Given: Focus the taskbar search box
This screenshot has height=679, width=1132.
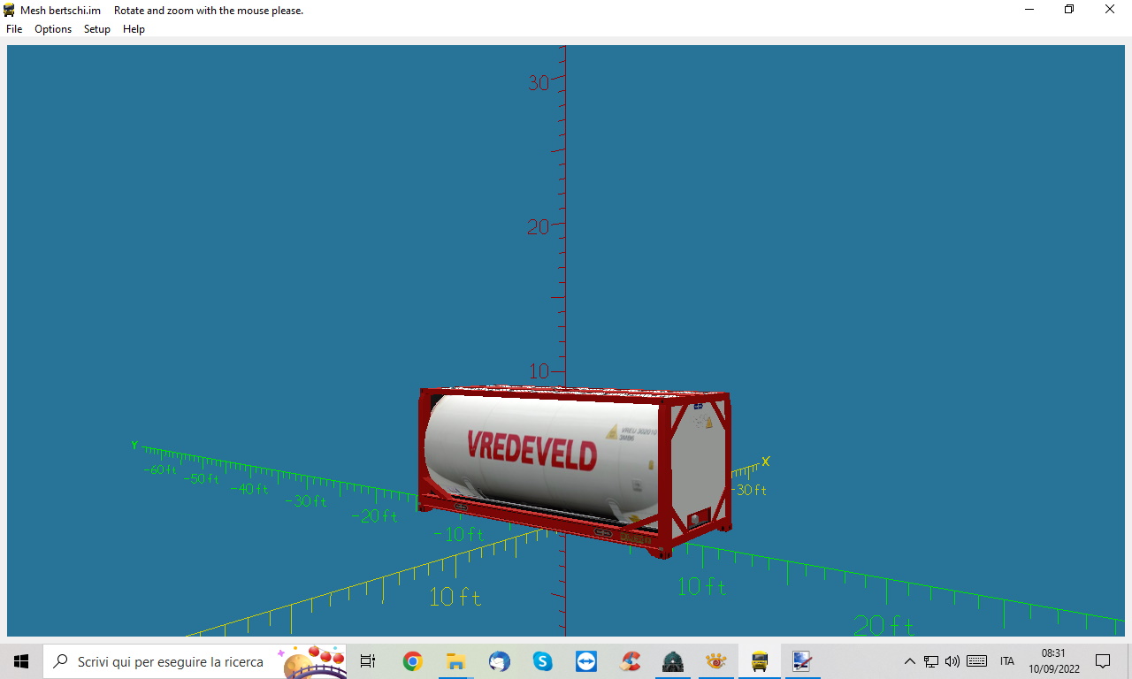Looking at the screenshot, I should (x=195, y=661).
